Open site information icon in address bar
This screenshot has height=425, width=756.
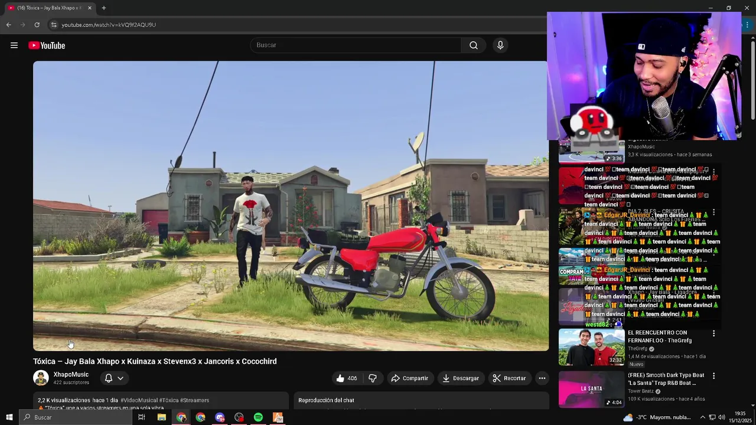coord(53,25)
